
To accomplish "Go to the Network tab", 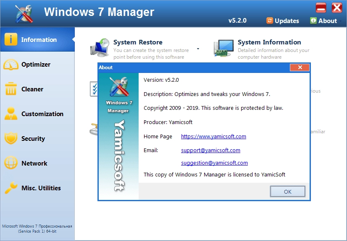I will (x=37, y=163).
